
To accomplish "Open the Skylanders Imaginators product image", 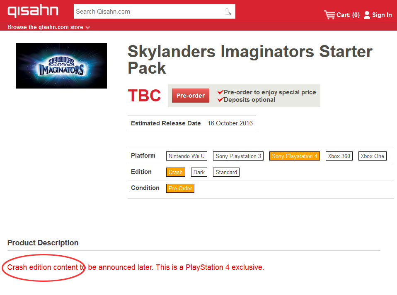I will (61, 66).
